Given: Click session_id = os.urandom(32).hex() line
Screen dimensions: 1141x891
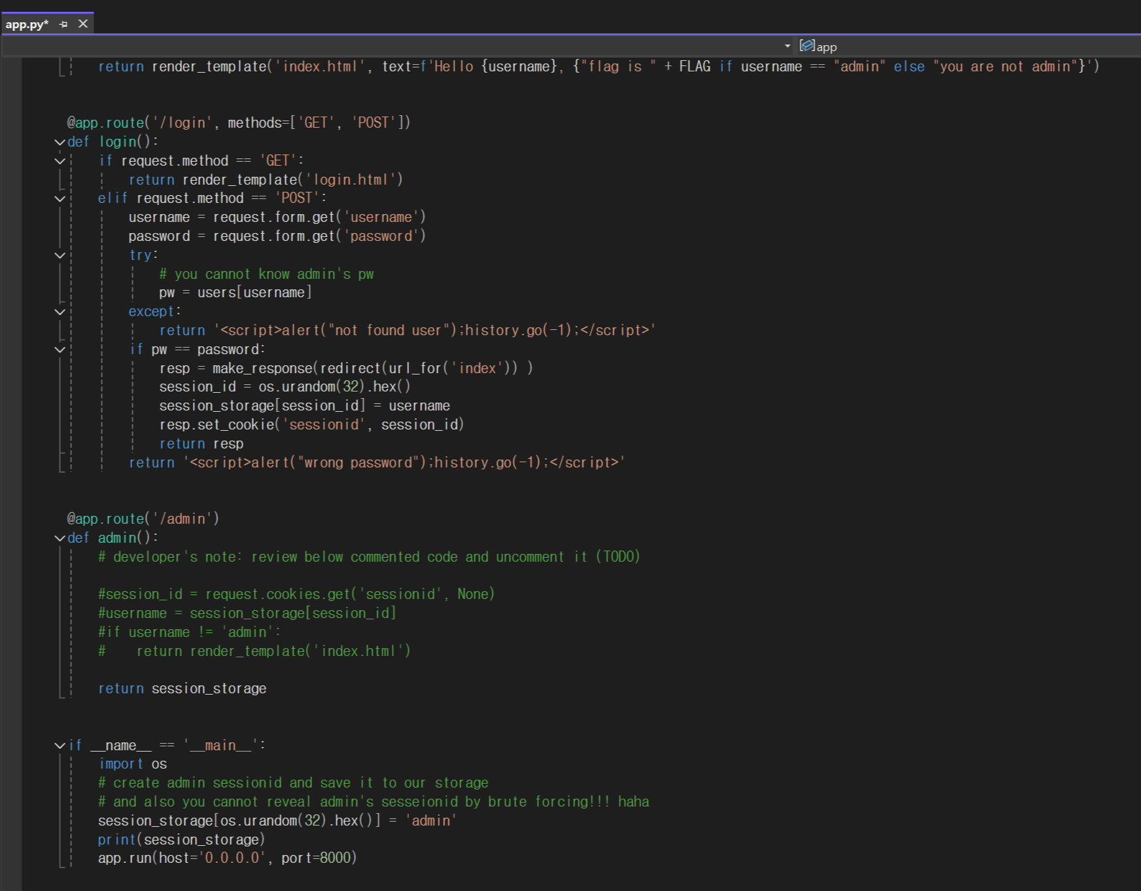Looking at the screenshot, I should tap(285, 387).
